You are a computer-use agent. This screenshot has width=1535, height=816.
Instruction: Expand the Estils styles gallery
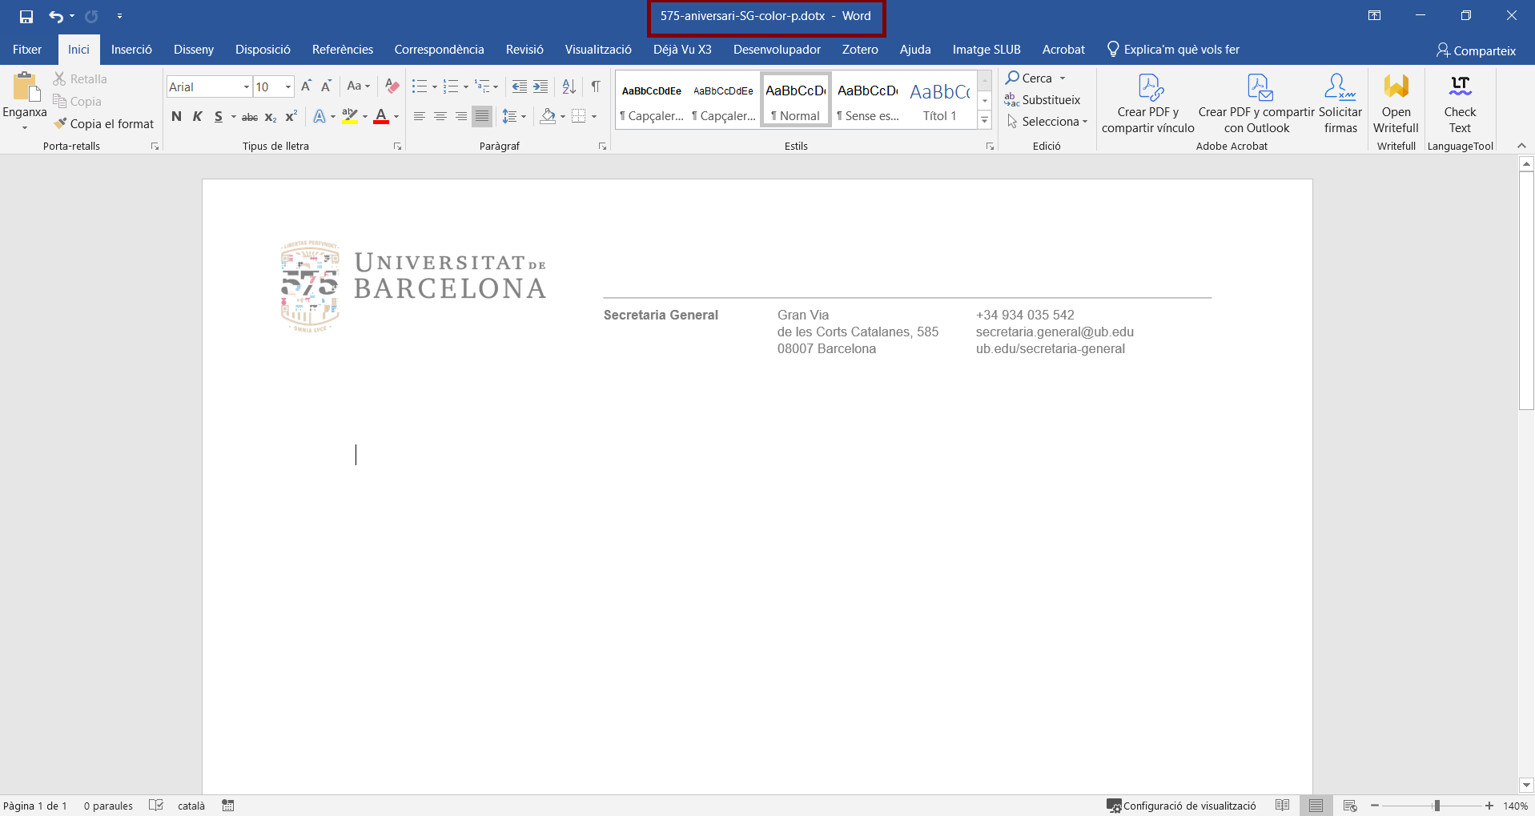coord(985,121)
